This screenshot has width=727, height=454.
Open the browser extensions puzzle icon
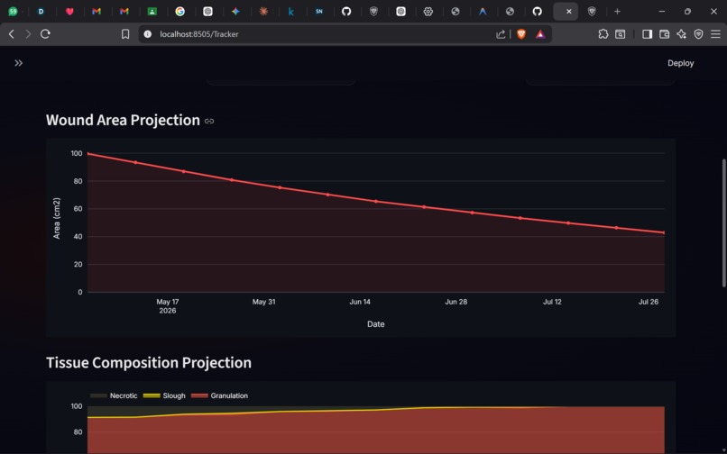tap(603, 34)
